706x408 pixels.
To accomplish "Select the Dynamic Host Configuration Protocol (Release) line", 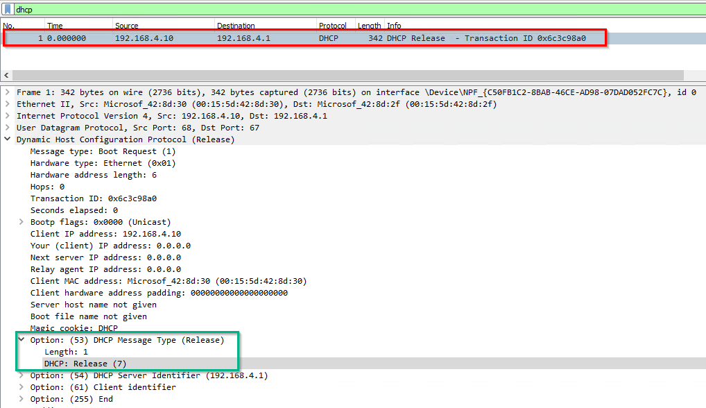I will click(x=126, y=139).
